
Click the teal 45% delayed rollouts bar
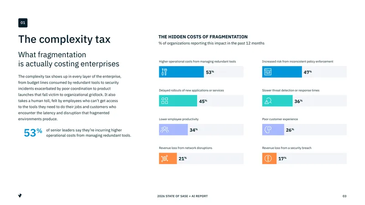(178, 101)
